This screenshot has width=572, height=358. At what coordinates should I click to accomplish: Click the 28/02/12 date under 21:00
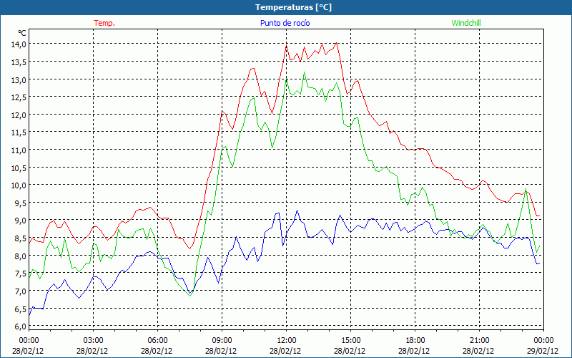[478, 351]
